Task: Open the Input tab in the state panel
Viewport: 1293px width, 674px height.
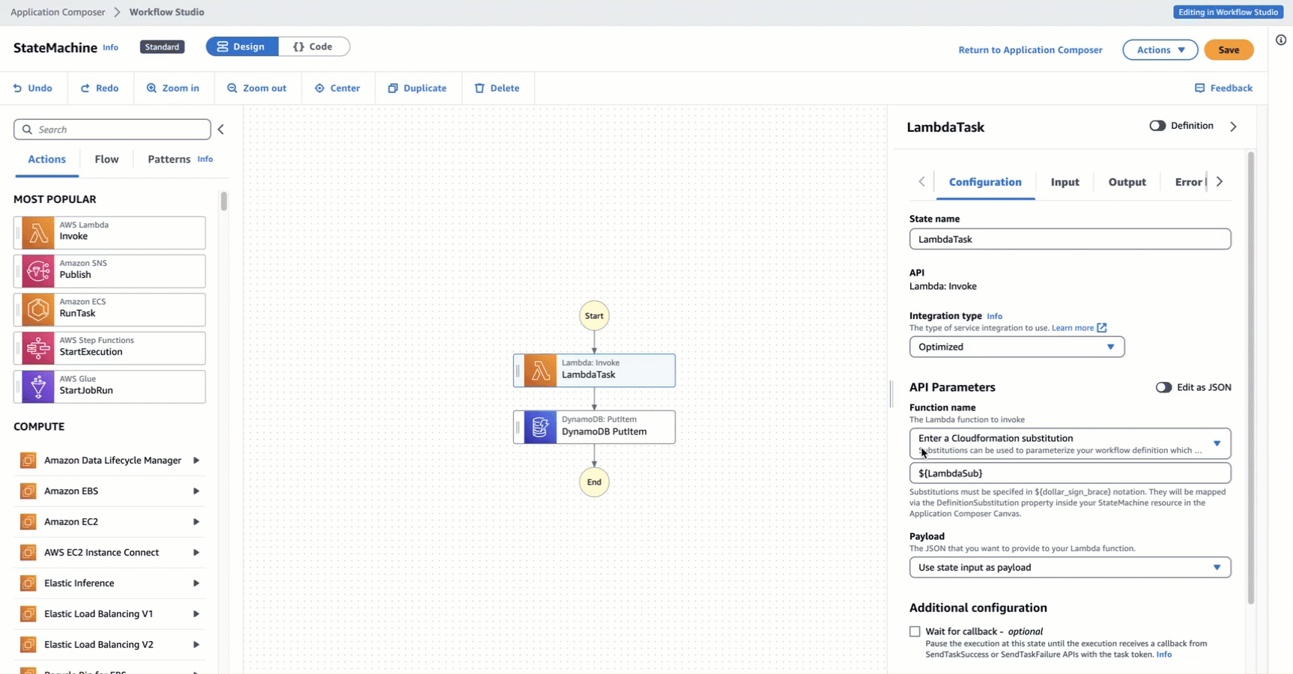Action: click(1065, 181)
